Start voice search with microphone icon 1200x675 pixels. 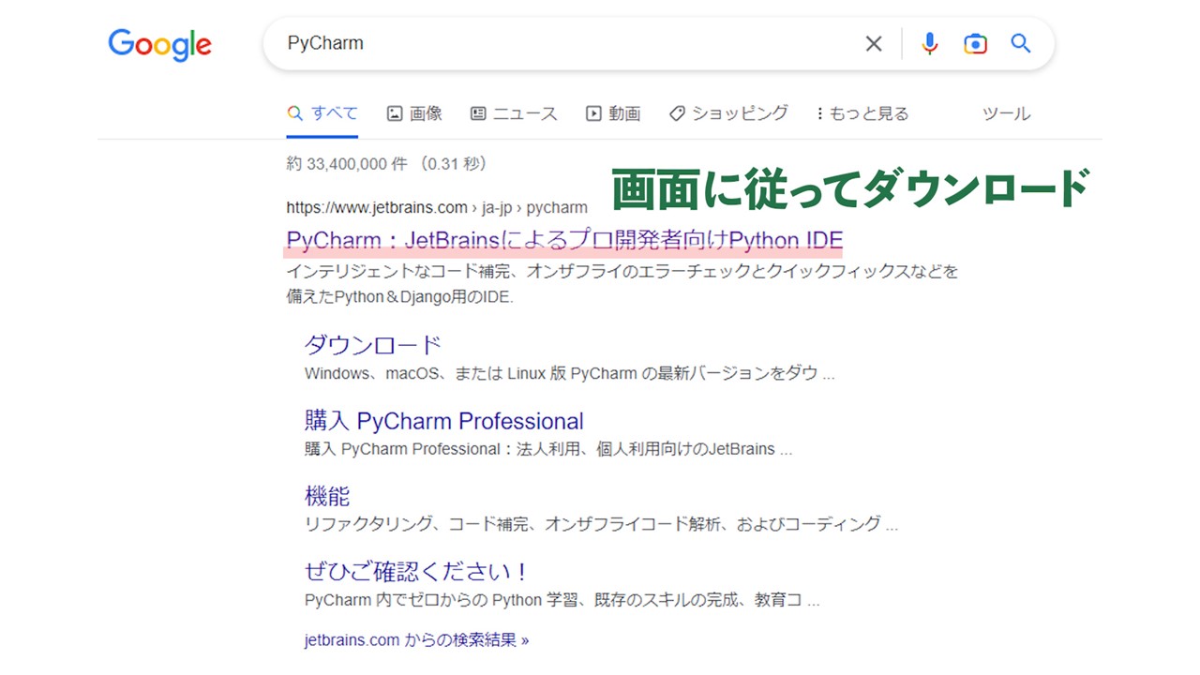(929, 43)
